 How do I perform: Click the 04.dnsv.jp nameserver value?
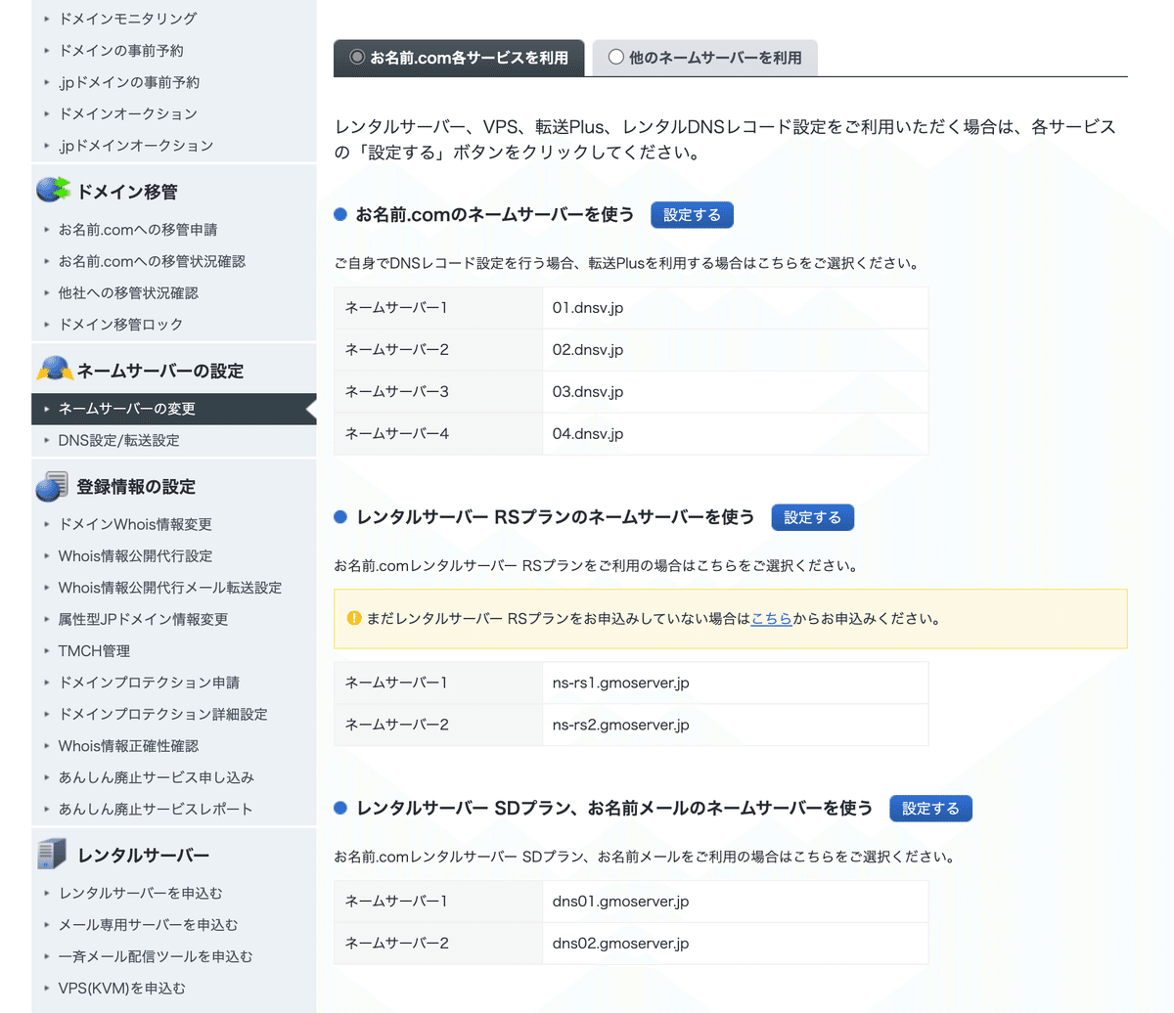588,434
